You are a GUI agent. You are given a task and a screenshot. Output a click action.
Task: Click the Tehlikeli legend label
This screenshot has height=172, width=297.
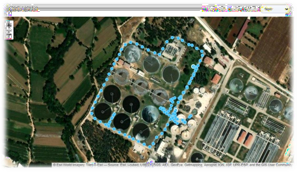252,9
